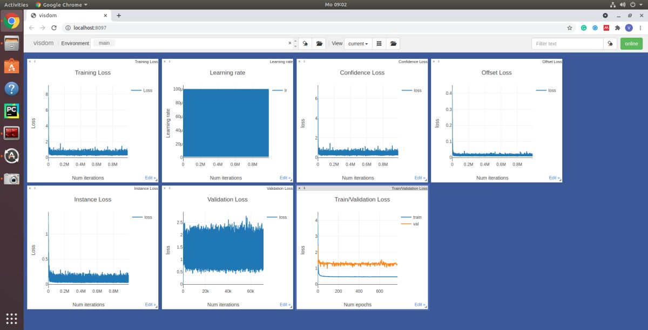Screen dimensions: 648x330
Task: Click Edit link in Train/Validation Loss pane
Action: (419, 305)
